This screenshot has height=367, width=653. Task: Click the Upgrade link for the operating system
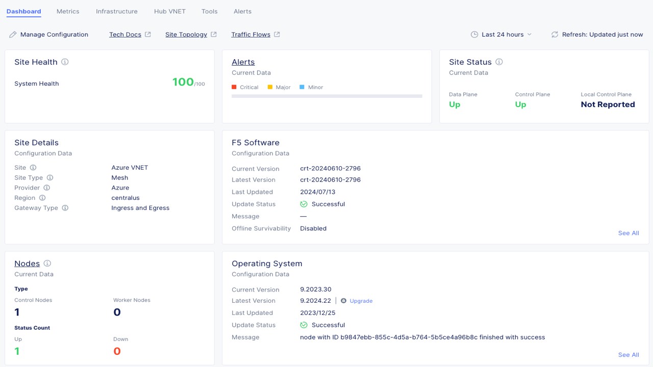tap(361, 301)
